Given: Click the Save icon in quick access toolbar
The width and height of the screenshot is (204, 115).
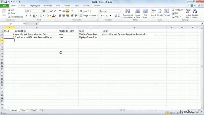Looking at the screenshot, I should [6, 2].
